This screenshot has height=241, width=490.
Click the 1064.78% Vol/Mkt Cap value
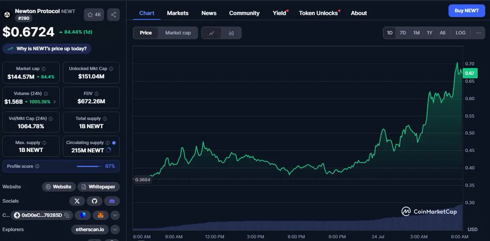click(x=31, y=126)
